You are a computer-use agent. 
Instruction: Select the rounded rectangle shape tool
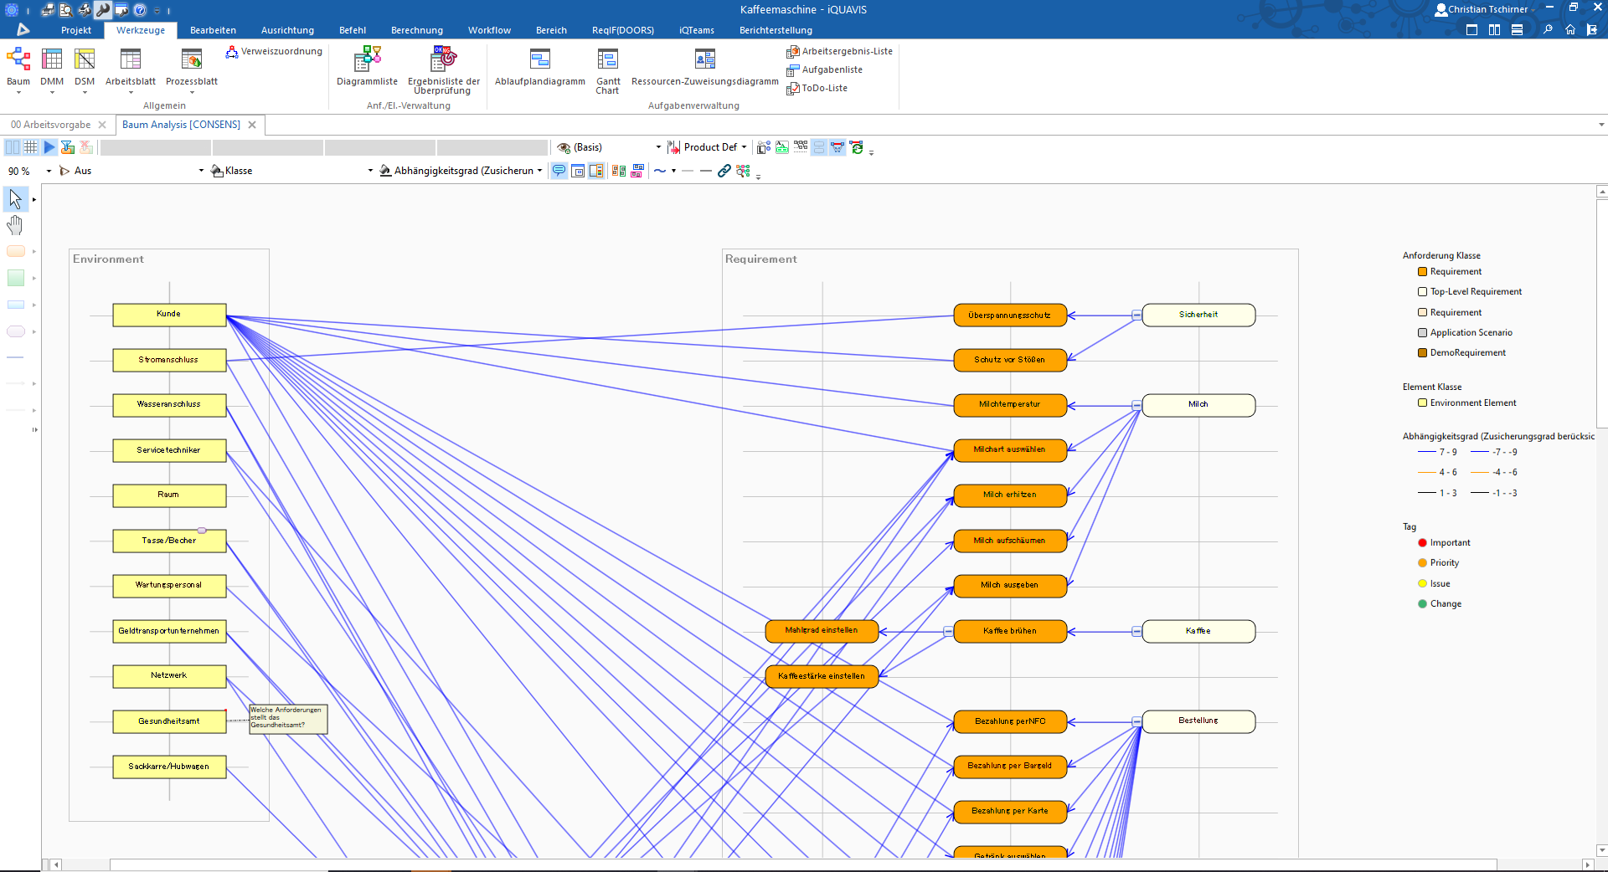[x=15, y=251]
